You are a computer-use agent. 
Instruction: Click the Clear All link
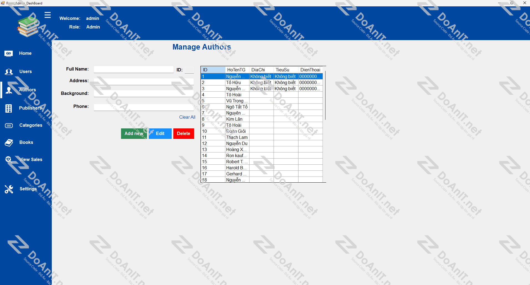187,117
